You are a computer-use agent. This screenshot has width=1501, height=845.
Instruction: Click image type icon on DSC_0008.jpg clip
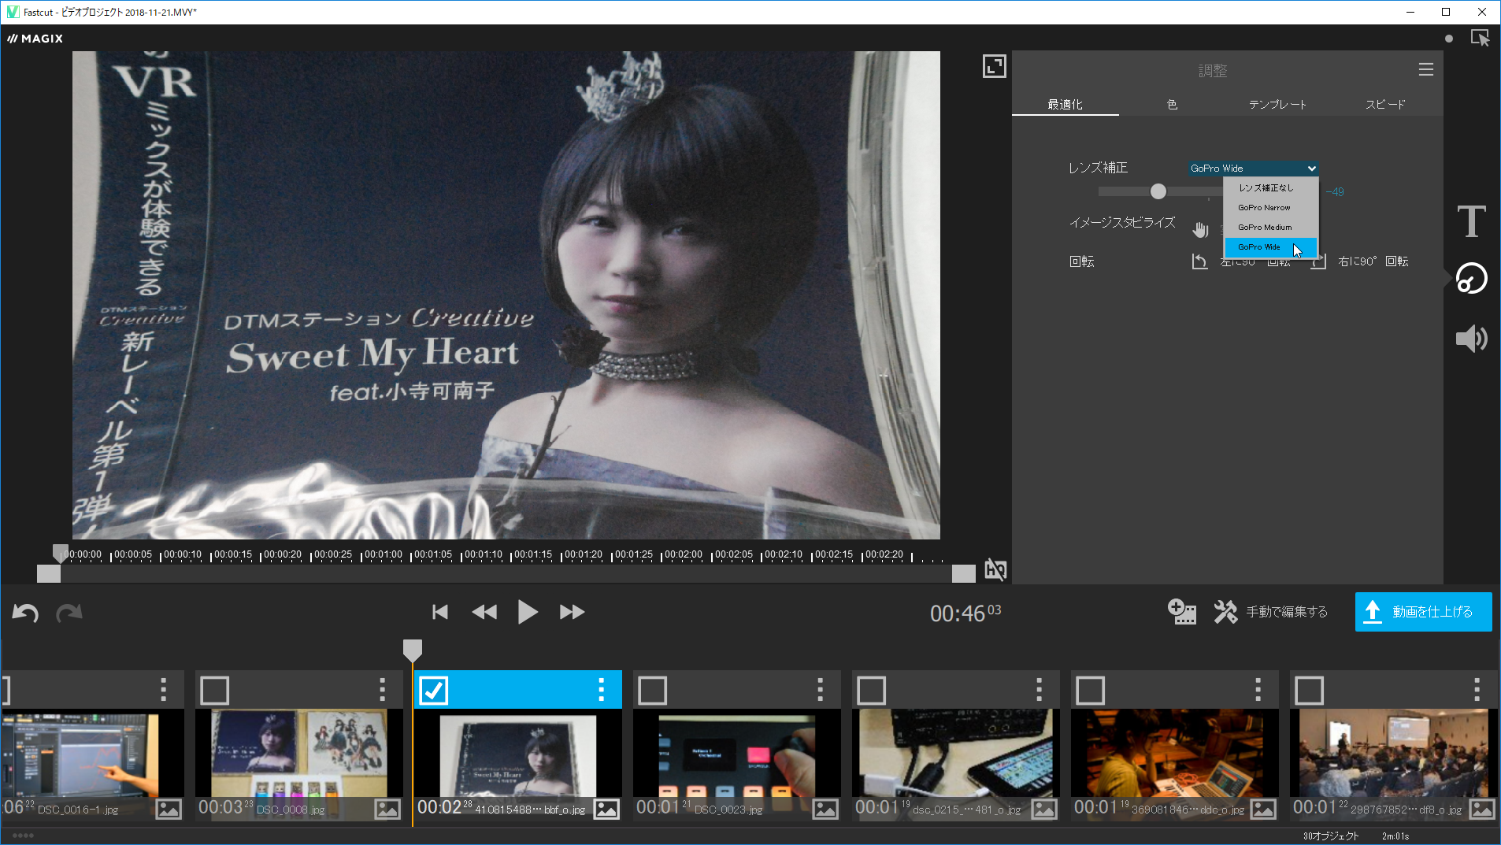(x=387, y=809)
